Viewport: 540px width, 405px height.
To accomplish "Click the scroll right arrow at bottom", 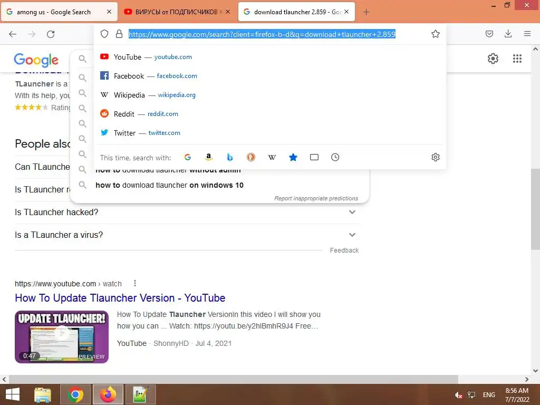I will pyautogui.click(x=527, y=379).
